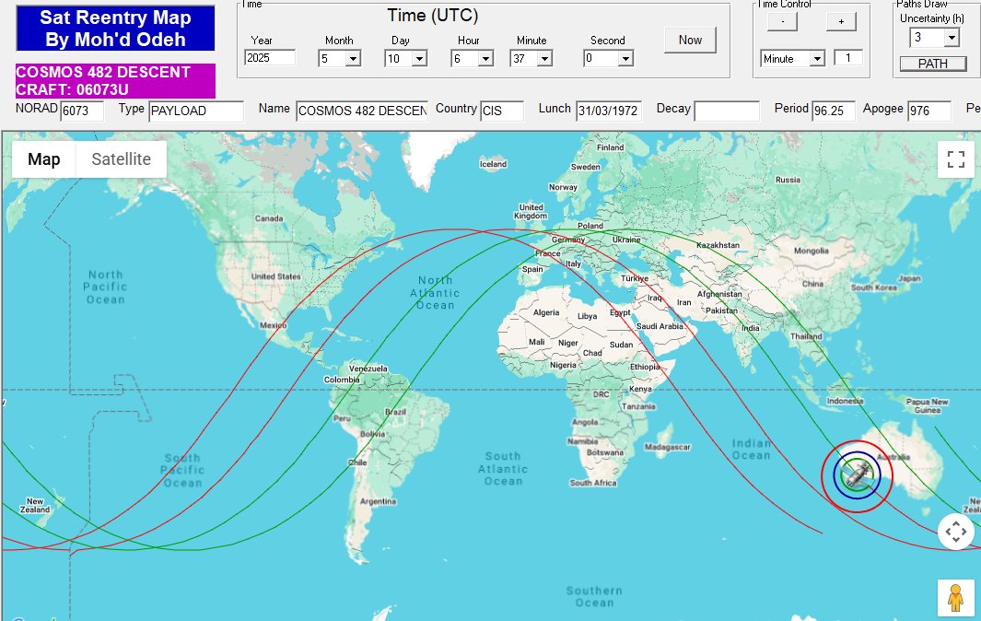Click the Now button
Image resolution: width=981 pixels, height=621 pixels.
[690, 40]
